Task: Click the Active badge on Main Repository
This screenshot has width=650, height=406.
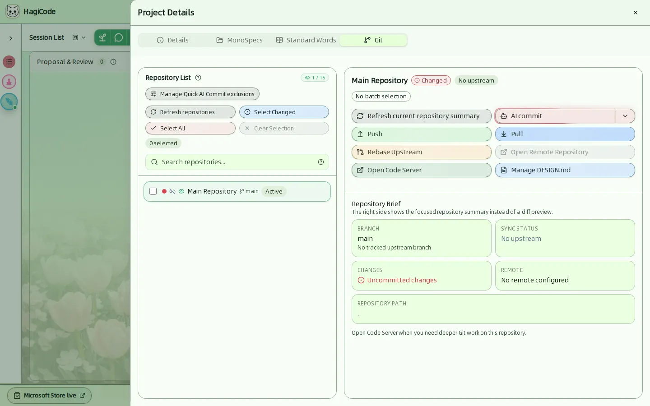Action: click(274, 191)
